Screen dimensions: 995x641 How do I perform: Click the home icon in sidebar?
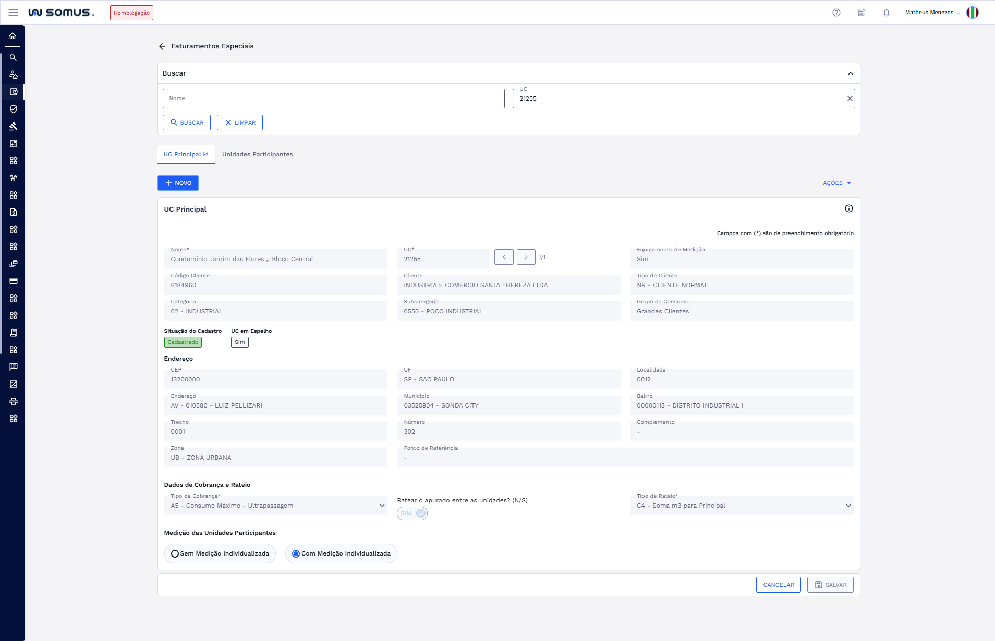(13, 36)
